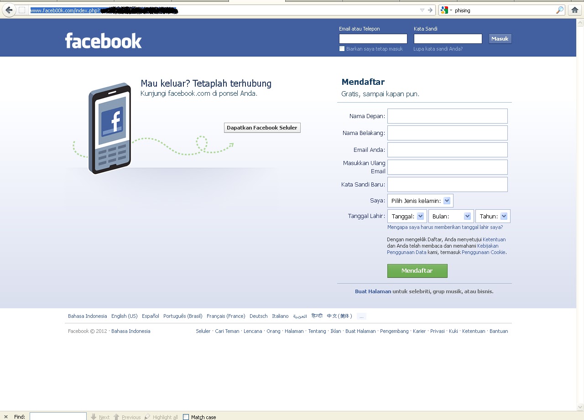This screenshot has width=584, height=420.
Task: Click the Nama Belakang input field
Action: [x=448, y=133]
